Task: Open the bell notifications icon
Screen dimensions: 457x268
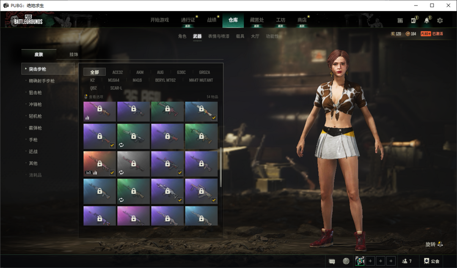Action: point(427,20)
